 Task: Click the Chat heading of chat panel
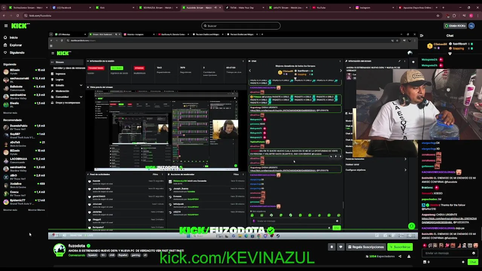pyautogui.click(x=450, y=36)
